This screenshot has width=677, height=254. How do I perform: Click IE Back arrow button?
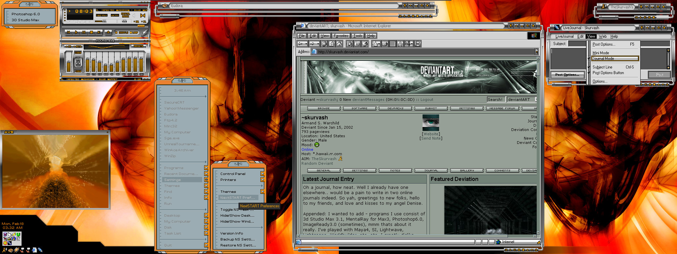pos(300,44)
